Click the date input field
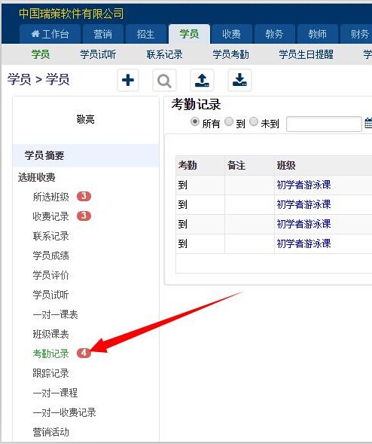Viewport: 372px width, 444px height. point(324,124)
